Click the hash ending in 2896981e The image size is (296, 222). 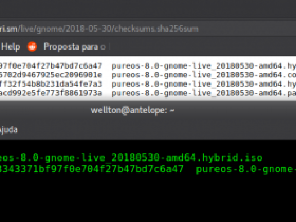(x=51, y=75)
